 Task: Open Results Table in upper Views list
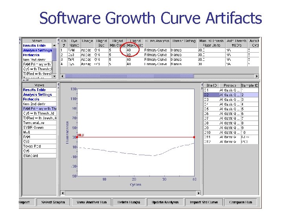(37, 46)
